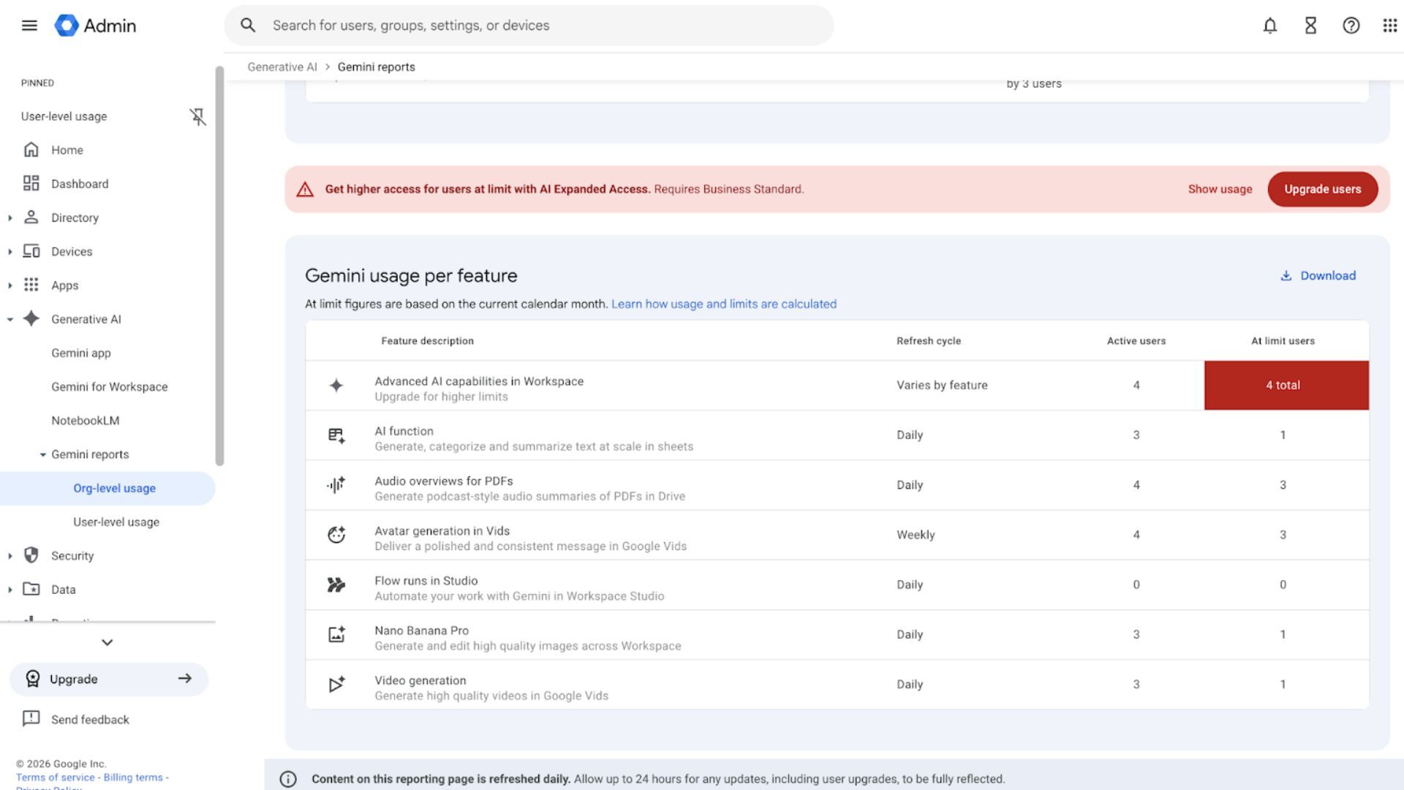Open the Google apps grid

coord(1390,26)
